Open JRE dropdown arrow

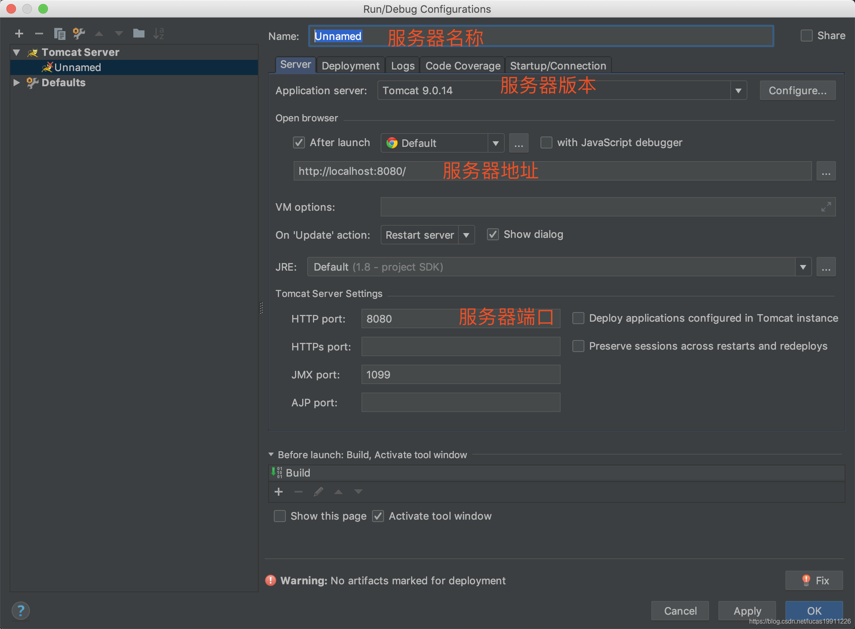[803, 267]
